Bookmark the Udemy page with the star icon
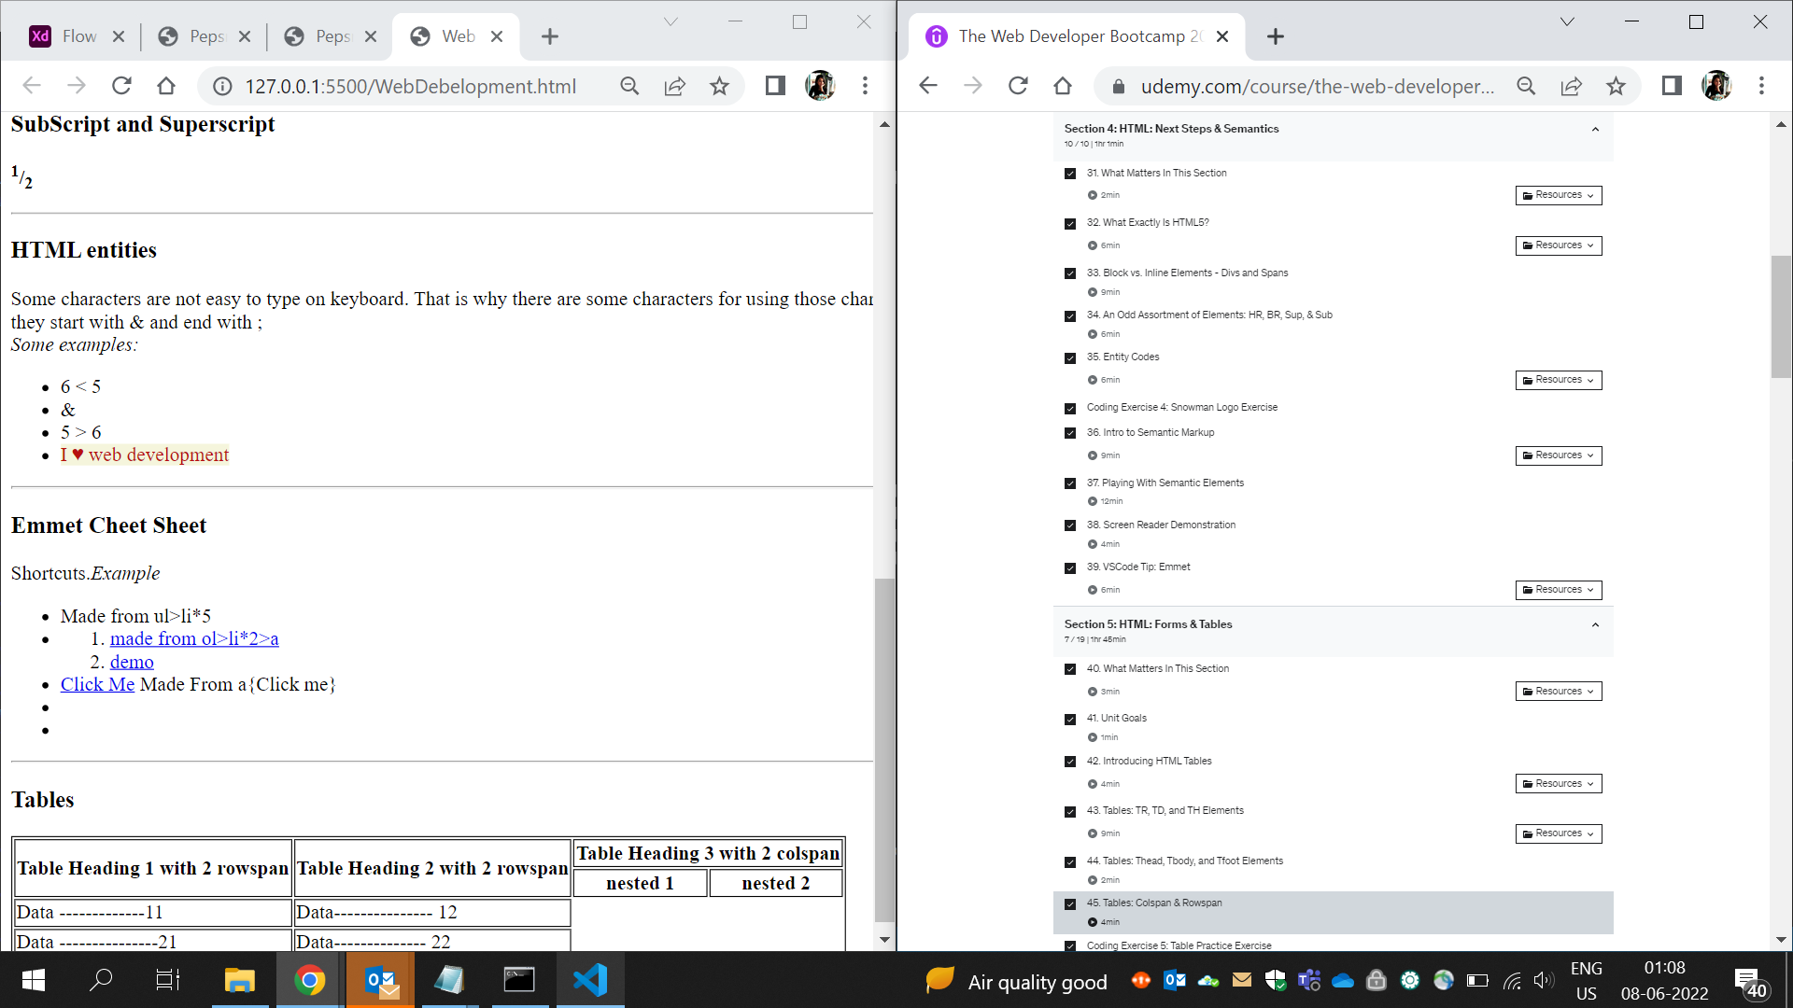 1616,86
